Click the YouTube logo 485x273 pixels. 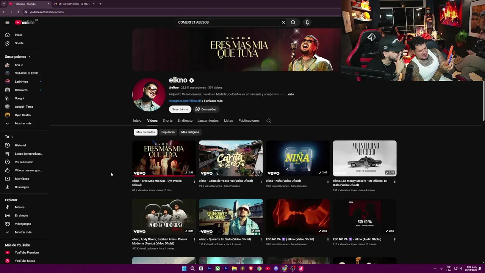25,22
